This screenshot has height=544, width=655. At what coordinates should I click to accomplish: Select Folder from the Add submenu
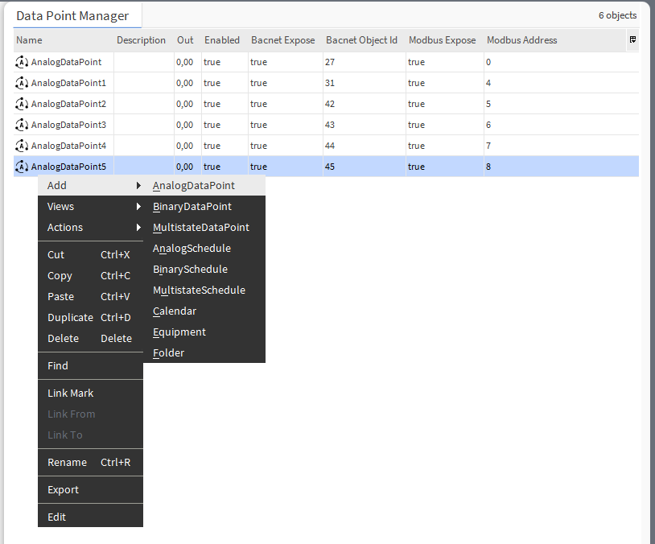[x=168, y=352]
